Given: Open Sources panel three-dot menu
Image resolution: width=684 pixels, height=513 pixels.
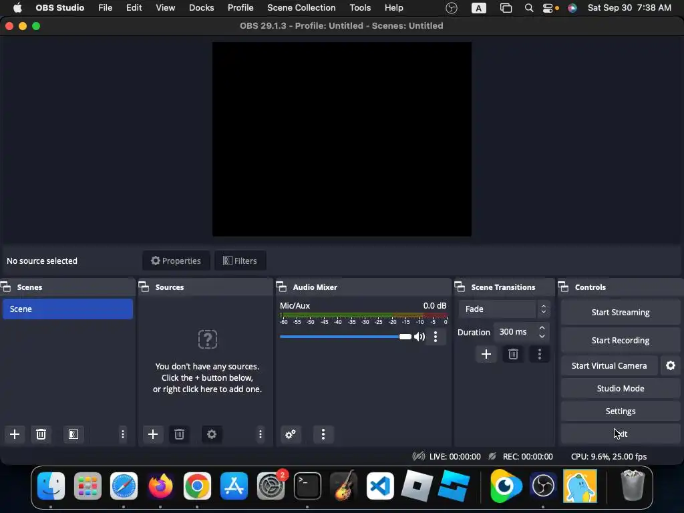Looking at the screenshot, I should point(261,434).
